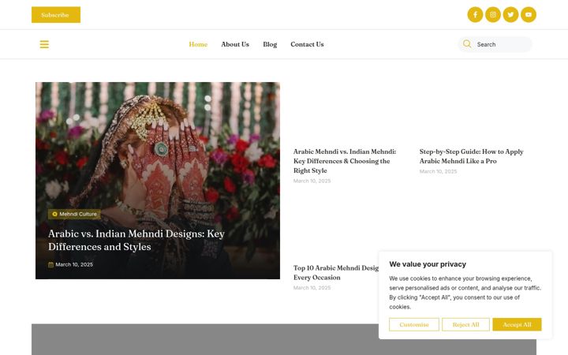Click the calendar icon beside the featured post date
Screen dimensions: 568x355
click(x=50, y=265)
